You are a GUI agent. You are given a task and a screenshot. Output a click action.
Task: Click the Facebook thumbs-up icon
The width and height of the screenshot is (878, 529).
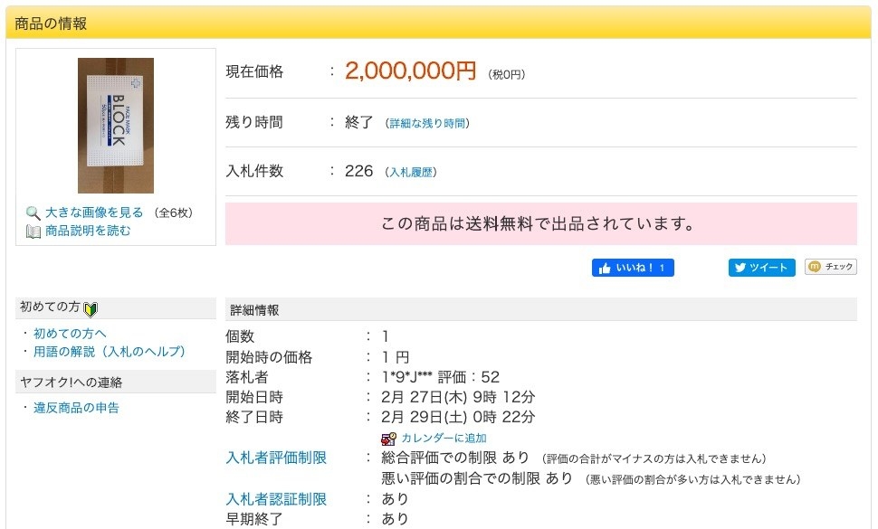coord(604,268)
